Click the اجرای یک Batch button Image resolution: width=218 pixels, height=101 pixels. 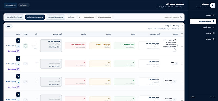(x=11, y=5)
